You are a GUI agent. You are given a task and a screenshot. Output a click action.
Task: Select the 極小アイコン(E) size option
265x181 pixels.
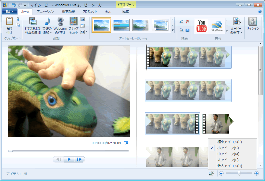point(230,142)
